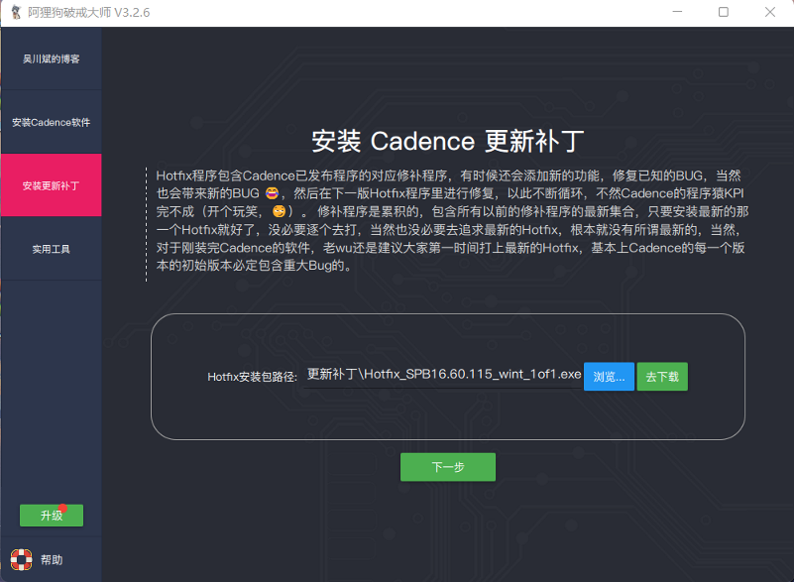Click the app logo icon in title bar
This screenshot has width=794, height=582.
click(x=16, y=12)
